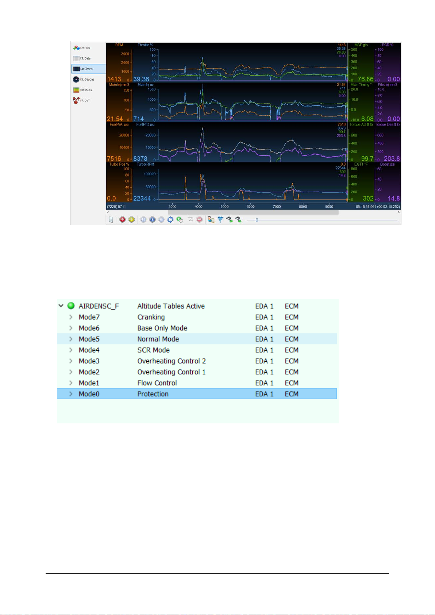Click the Mode4 label
The image size is (435, 615).
89,350
